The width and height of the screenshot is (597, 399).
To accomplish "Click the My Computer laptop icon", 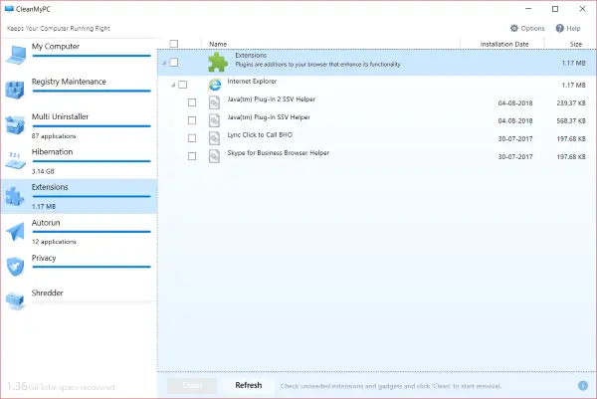I will point(16,55).
